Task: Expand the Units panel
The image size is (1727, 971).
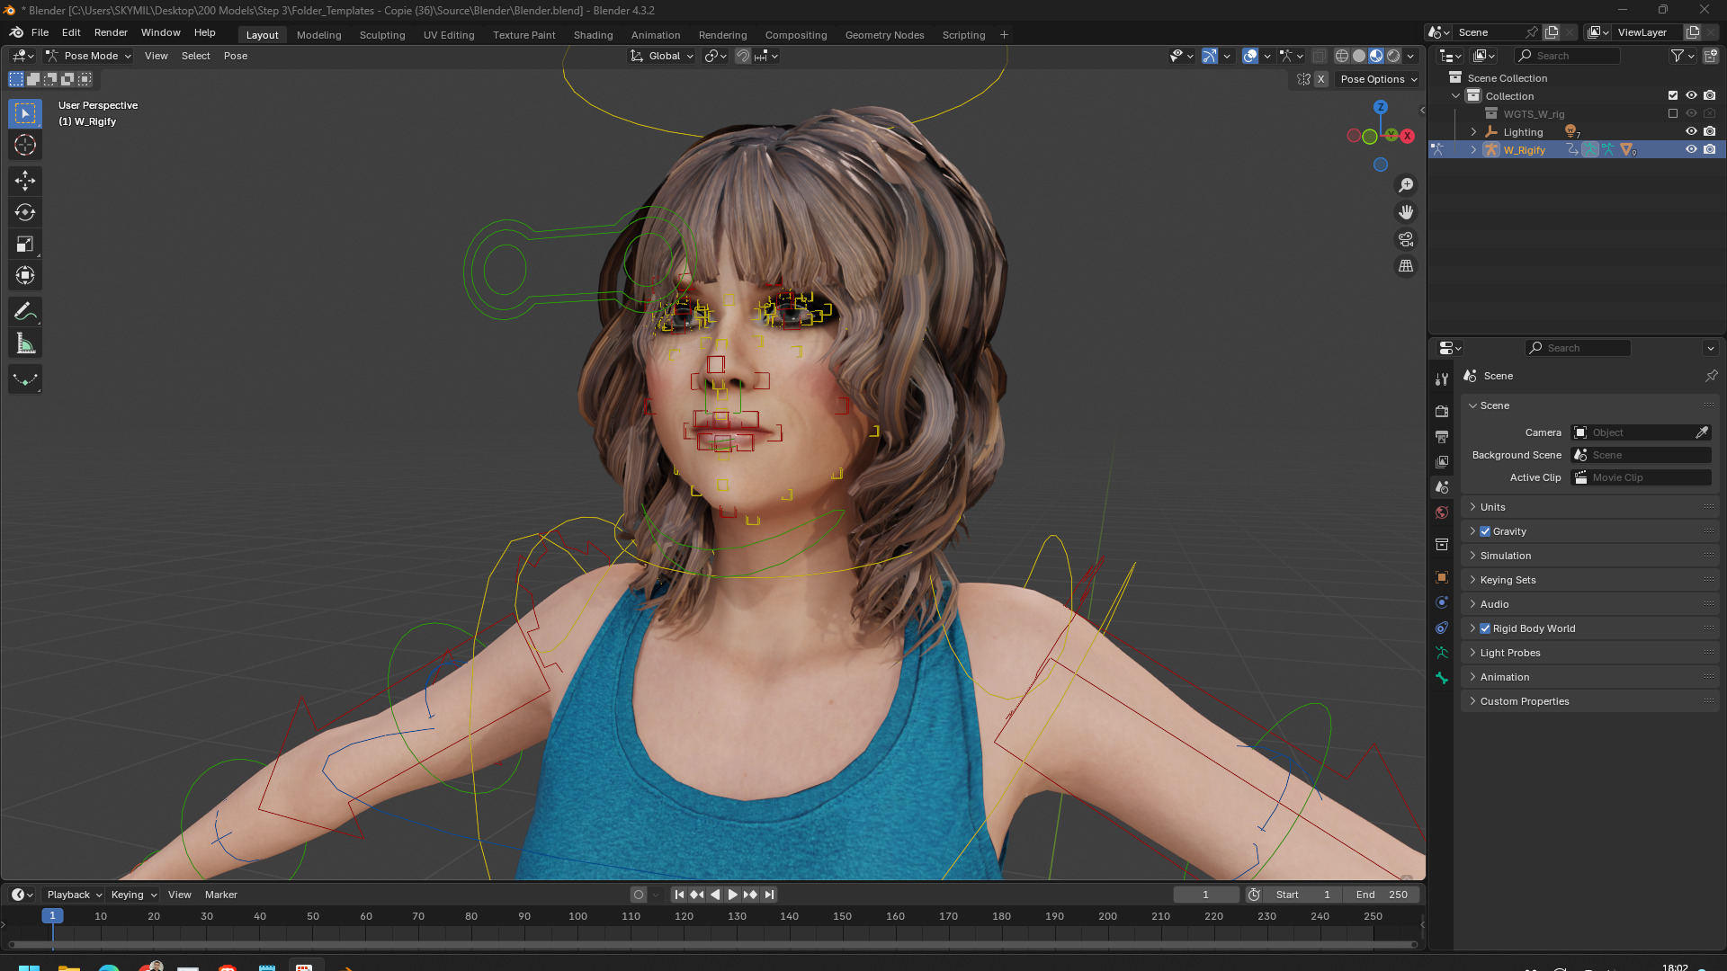Action: pyautogui.click(x=1493, y=507)
